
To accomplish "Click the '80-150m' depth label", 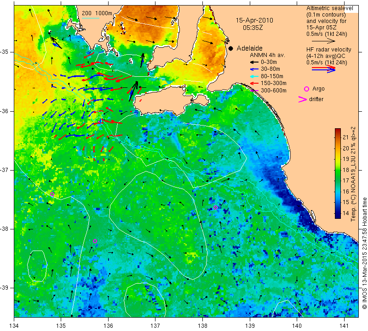I will coord(272,76).
